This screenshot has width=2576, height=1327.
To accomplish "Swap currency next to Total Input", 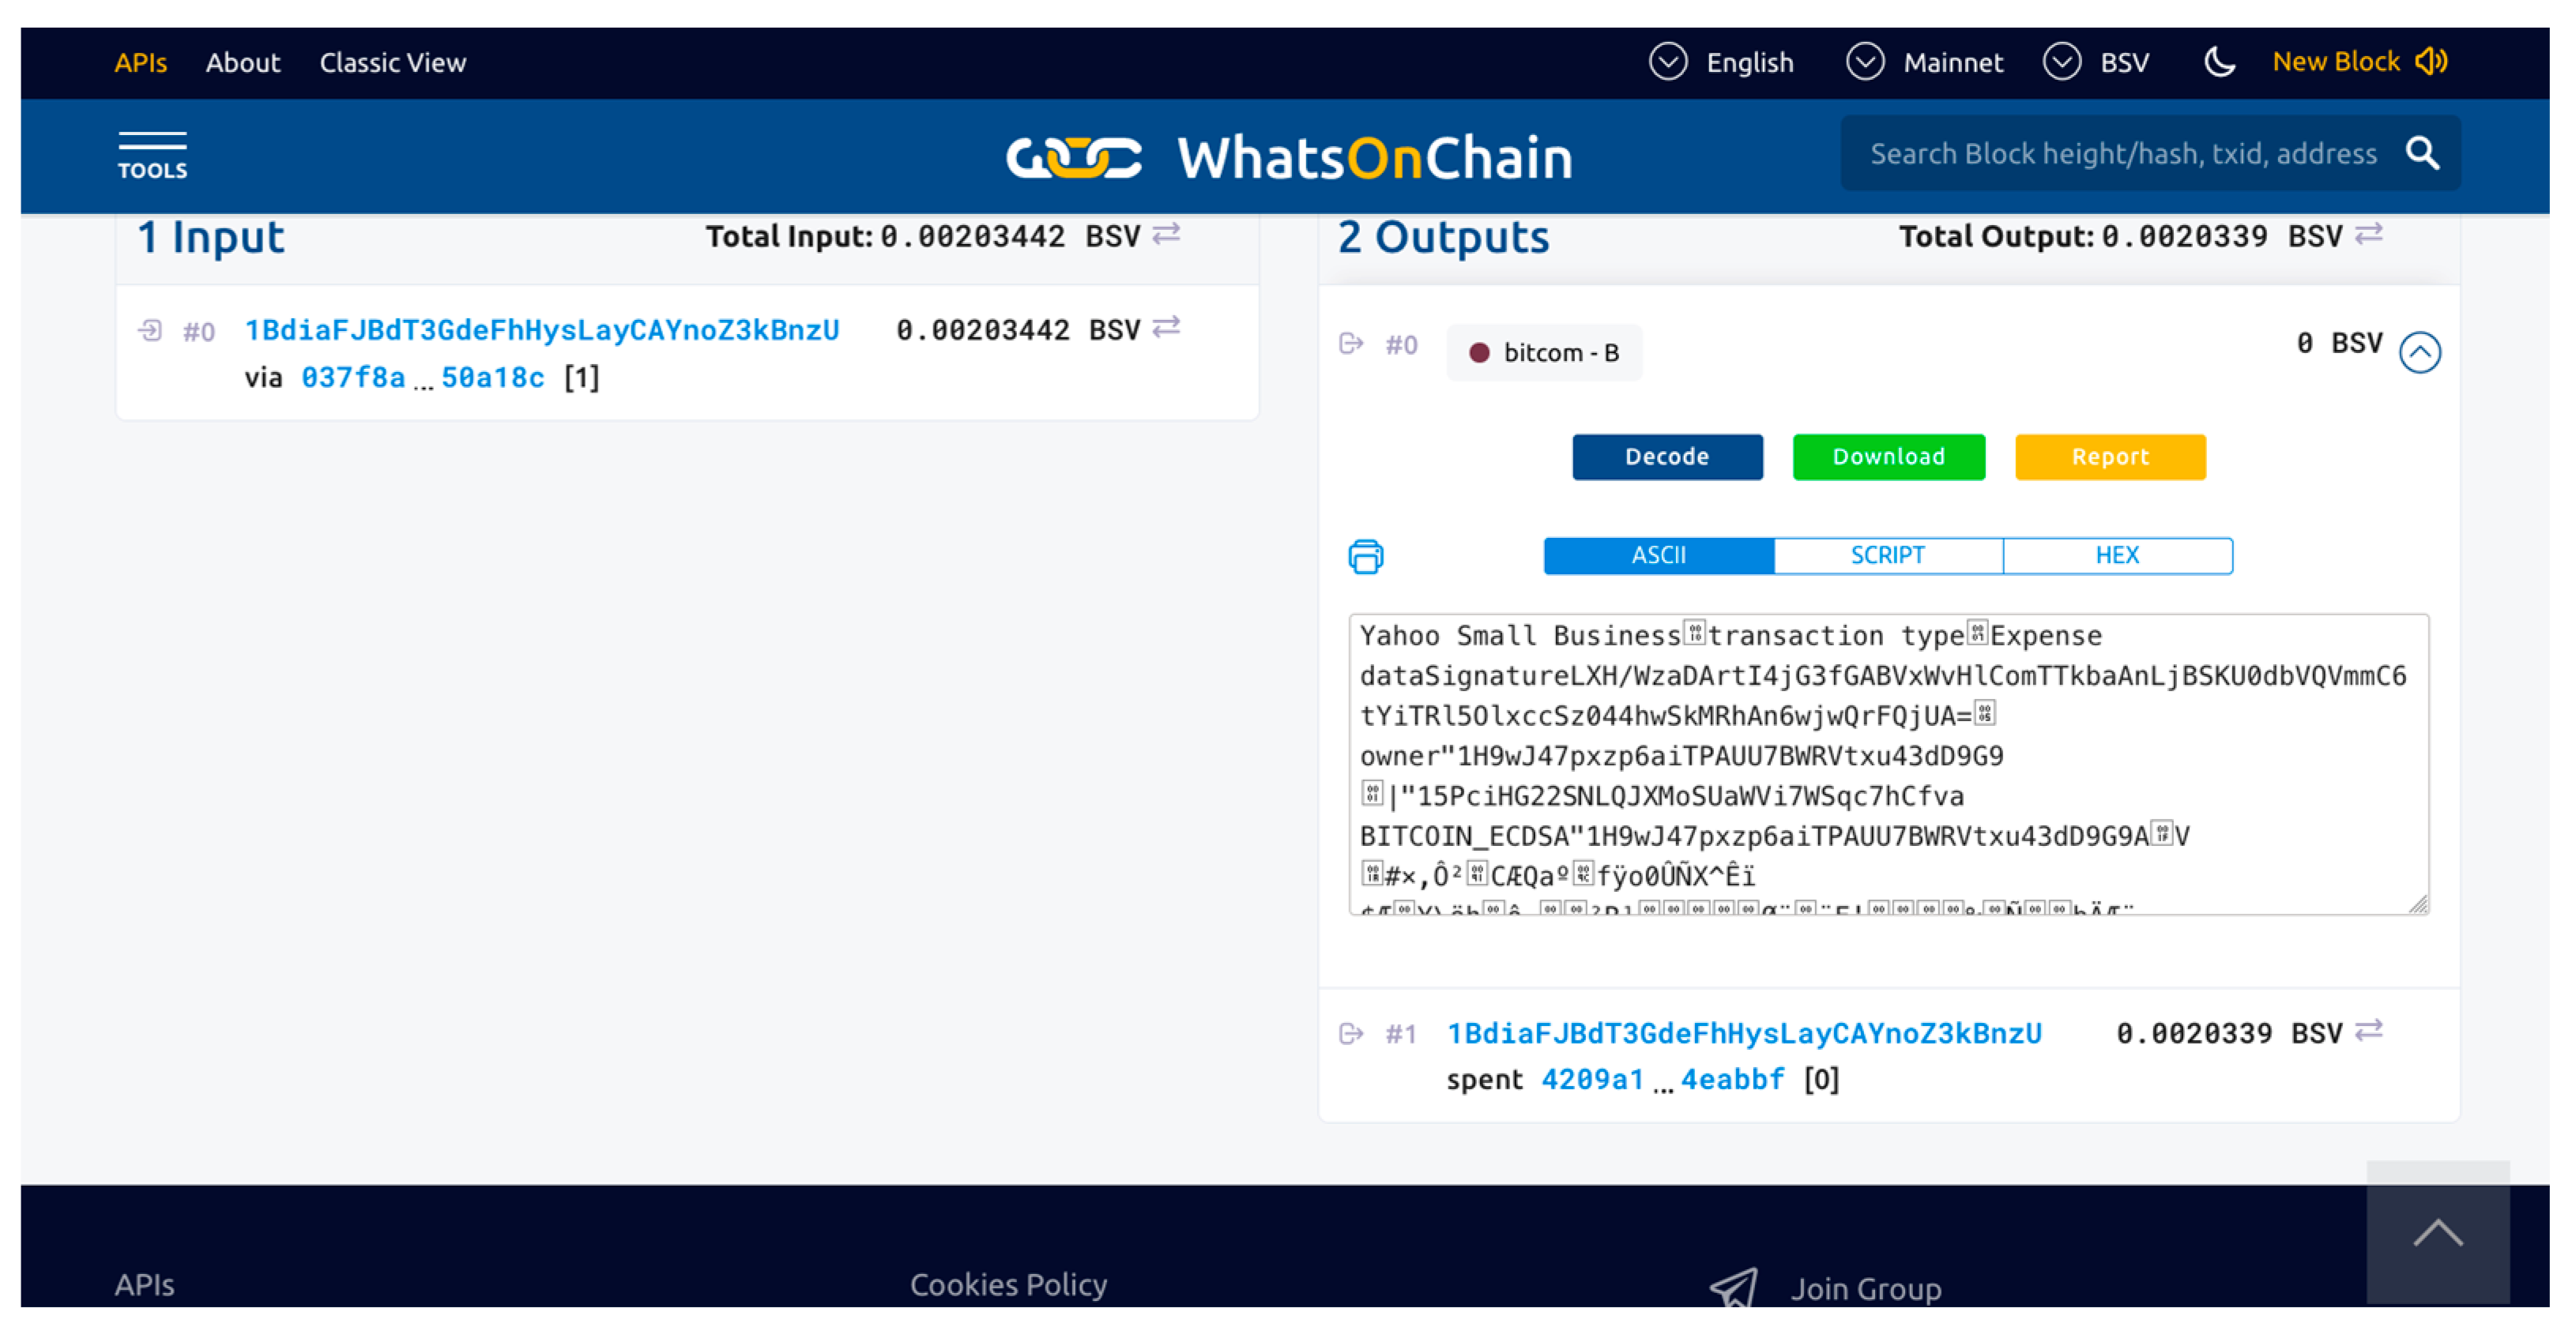I will [x=1166, y=235].
